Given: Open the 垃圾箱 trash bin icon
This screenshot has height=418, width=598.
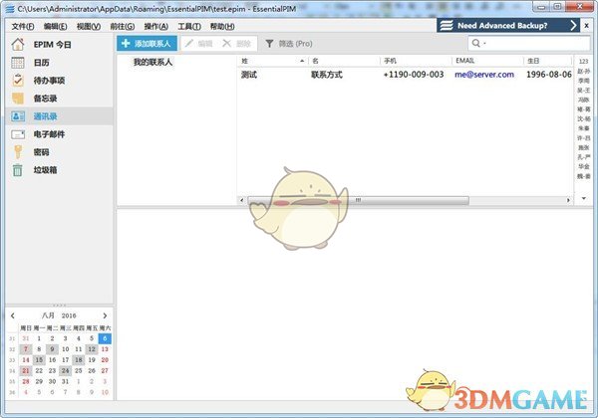Looking at the screenshot, I should (18, 170).
